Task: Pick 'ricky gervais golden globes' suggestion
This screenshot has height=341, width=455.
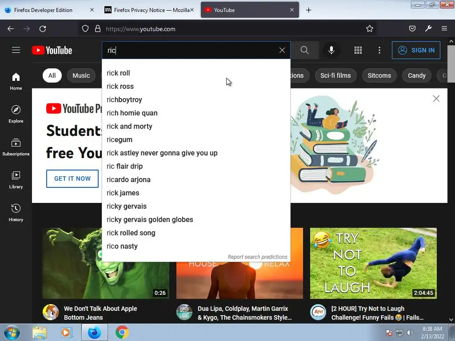Action: coord(196,220)
